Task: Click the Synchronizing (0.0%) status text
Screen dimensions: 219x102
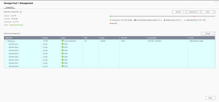Action: click(70, 41)
